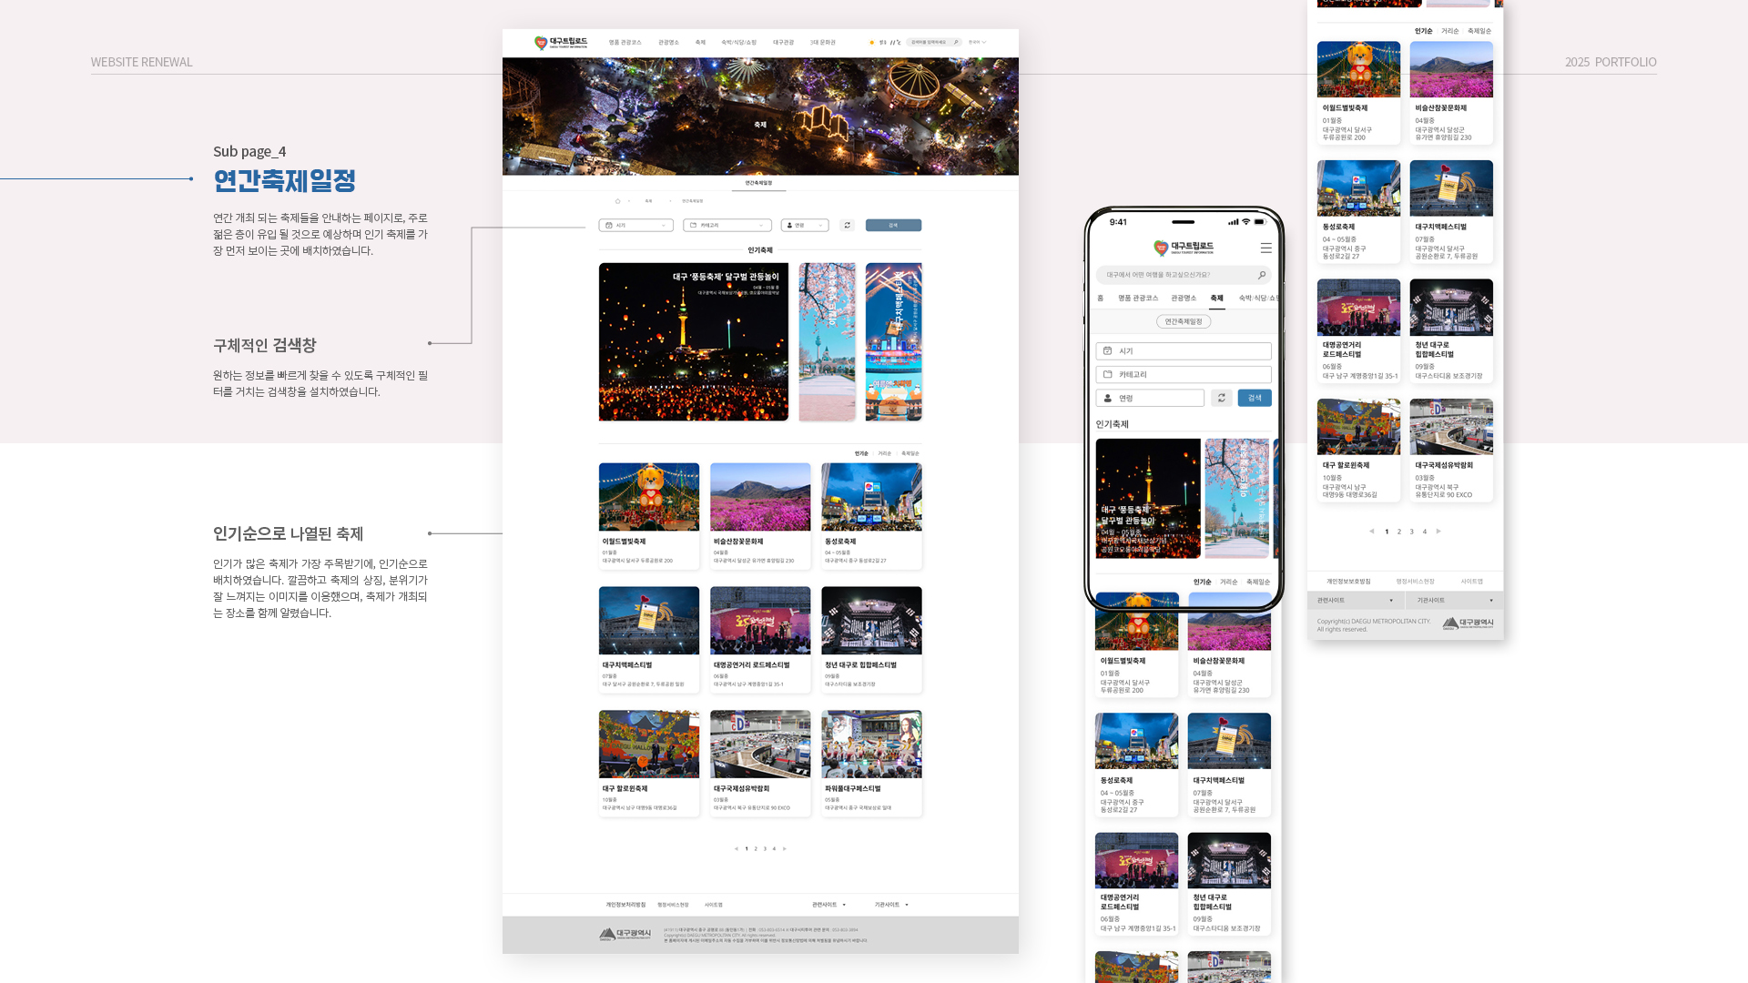Expand 기관사이트 dropdown in right mobile strip footer
1748x983 pixels.
pos(1455,601)
